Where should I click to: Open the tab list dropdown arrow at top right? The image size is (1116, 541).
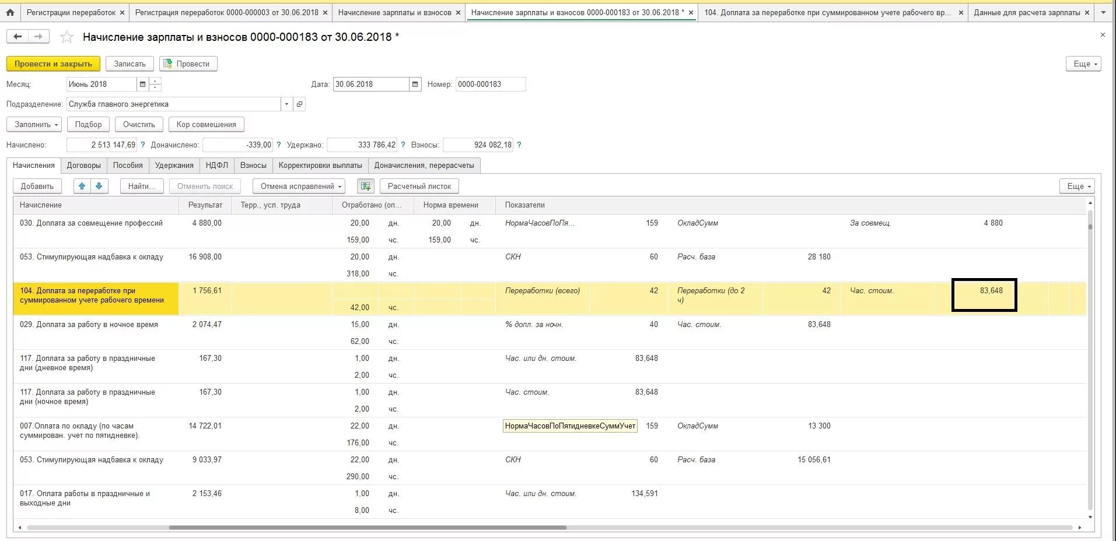pyautogui.click(x=1103, y=12)
